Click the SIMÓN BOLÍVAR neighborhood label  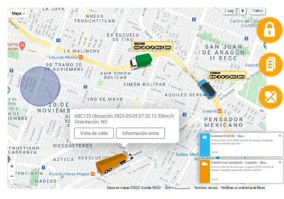pos(145,84)
